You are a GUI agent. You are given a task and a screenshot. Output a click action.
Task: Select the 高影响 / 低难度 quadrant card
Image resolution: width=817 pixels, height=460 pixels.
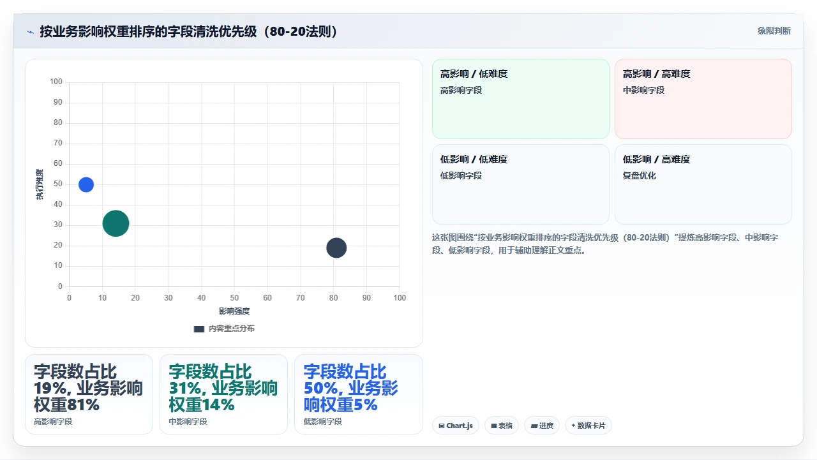(x=521, y=99)
